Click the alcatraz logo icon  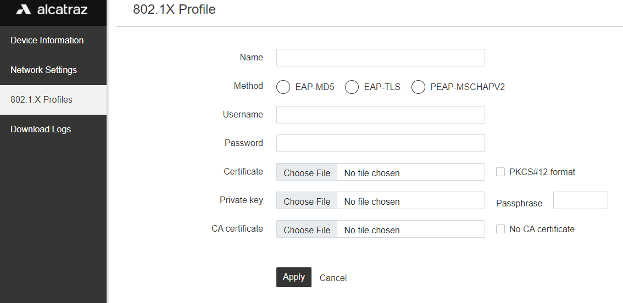point(24,9)
